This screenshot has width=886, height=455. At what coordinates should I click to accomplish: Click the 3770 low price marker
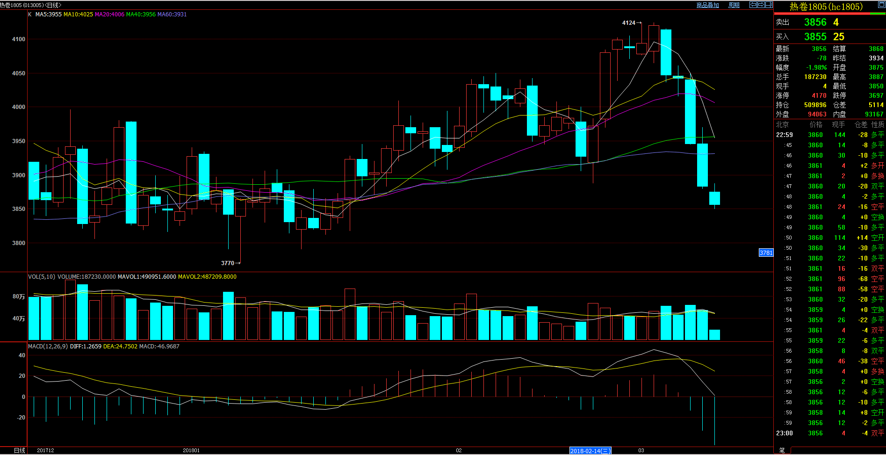(228, 263)
